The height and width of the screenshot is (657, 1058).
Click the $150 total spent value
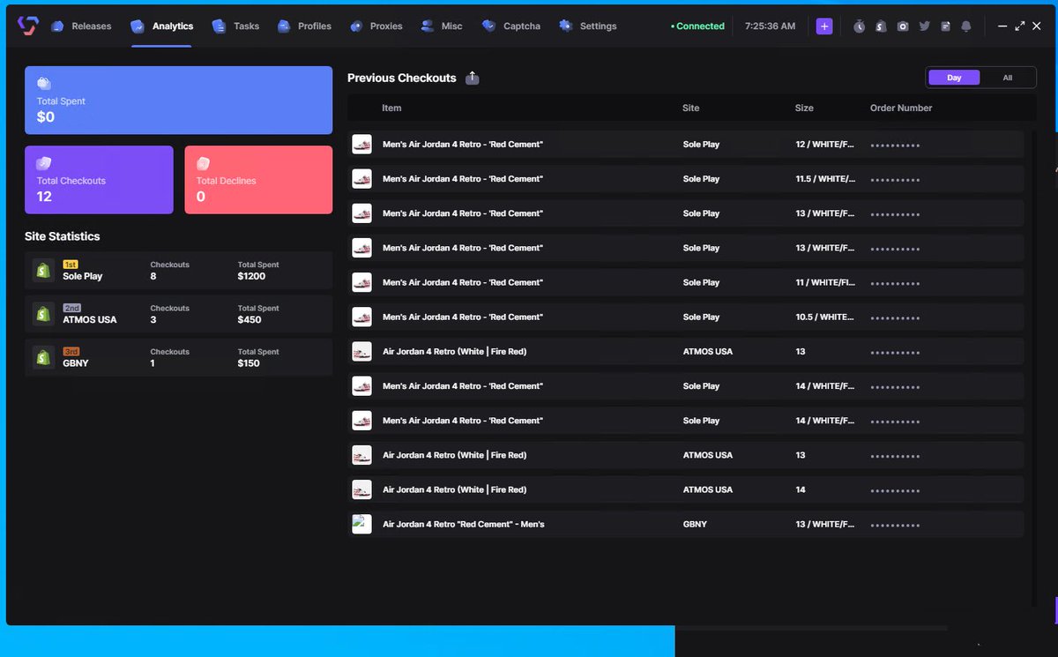[x=249, y=363]
